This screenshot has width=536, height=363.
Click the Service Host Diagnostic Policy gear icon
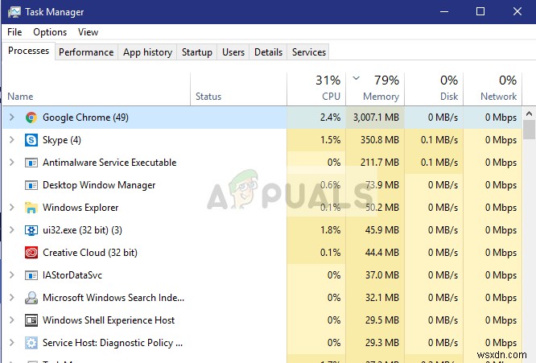coord(31,343)
